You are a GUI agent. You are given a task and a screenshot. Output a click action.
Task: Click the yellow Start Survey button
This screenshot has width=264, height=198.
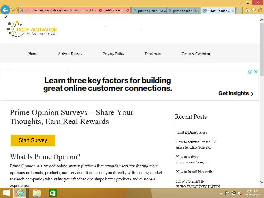coord(33,141)
